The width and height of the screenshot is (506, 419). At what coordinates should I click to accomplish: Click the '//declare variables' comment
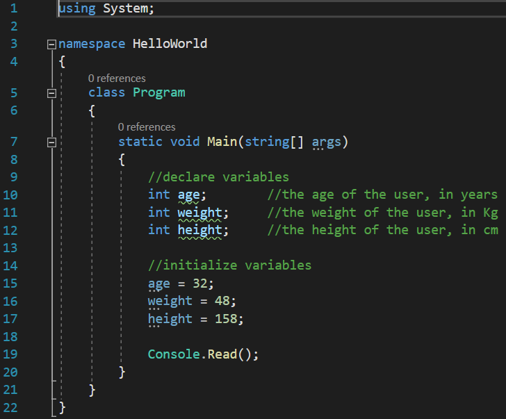coord(218,177)
